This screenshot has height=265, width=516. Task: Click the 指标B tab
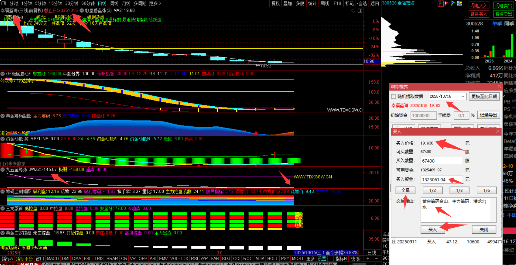pos(341,258)
